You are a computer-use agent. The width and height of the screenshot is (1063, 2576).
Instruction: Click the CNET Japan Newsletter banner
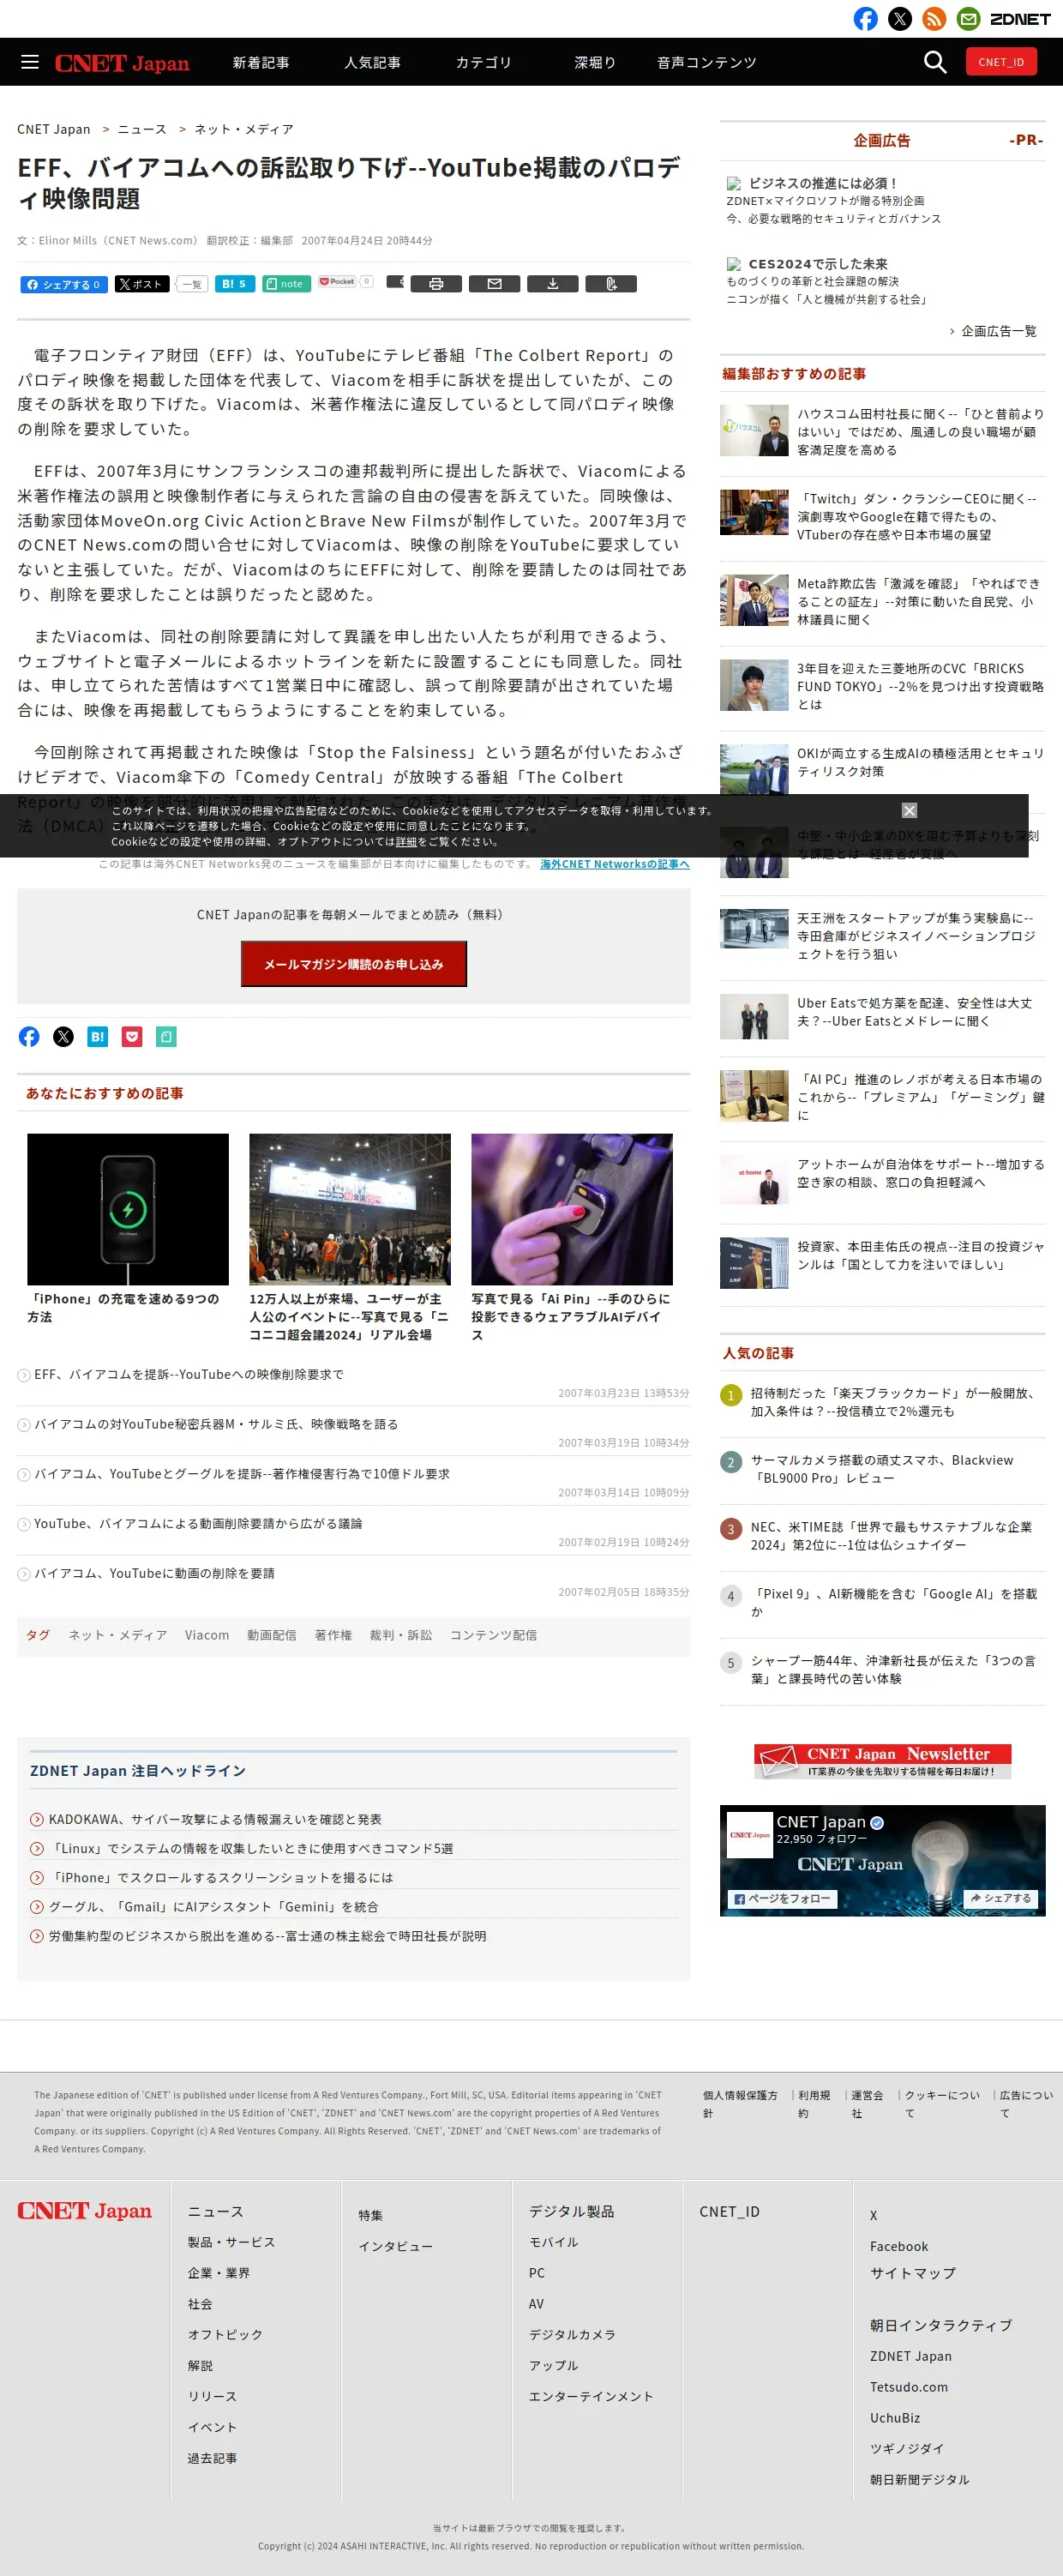(x=883, y=1761)
